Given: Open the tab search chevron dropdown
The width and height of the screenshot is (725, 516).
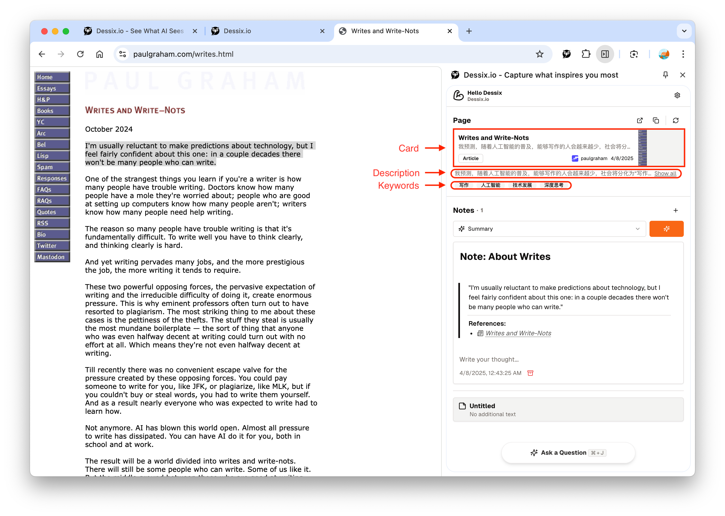Looking at the screenshot, I should coord(684,31).
